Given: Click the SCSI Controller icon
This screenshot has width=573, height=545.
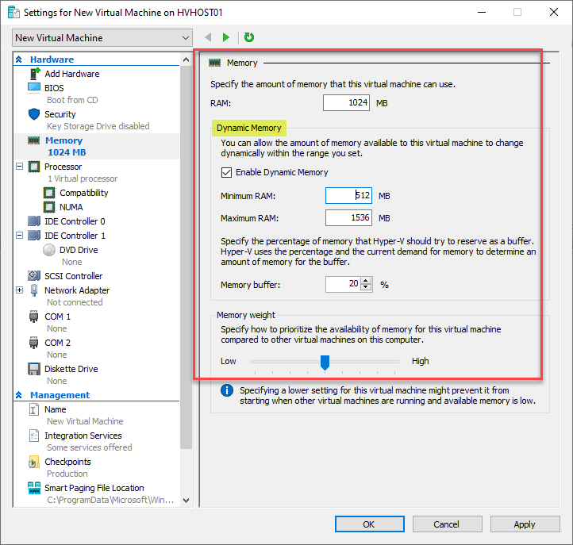Looking at the screenshot, I should 34,275.
